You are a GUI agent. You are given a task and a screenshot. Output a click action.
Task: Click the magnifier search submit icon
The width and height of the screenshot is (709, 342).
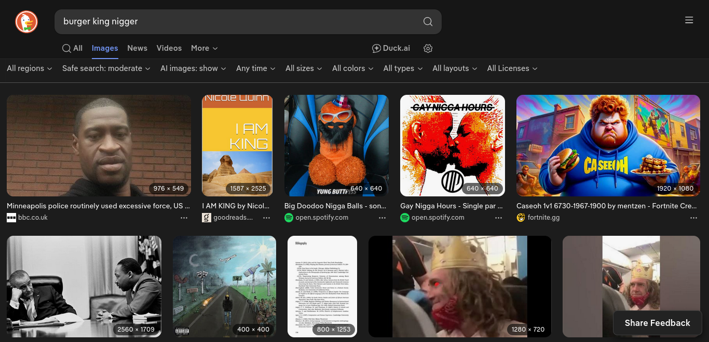click(x=428, y=22)
